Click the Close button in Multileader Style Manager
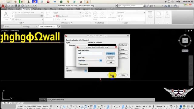Viewport: 194px width, 109px height. (x=112, y=75)
